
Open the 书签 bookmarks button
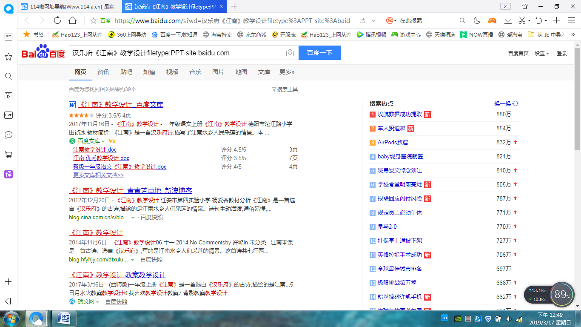pyautogui.click(x=34, y=34)
